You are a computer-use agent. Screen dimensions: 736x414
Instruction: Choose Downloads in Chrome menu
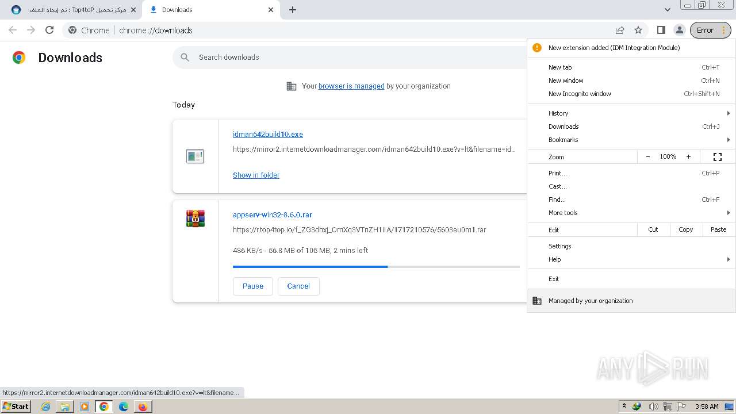tap(631, 126)
